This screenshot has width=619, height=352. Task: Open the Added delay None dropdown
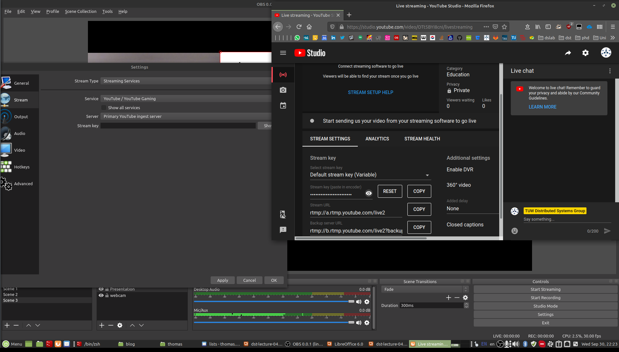pyautogui.click(x=473, y=209)
